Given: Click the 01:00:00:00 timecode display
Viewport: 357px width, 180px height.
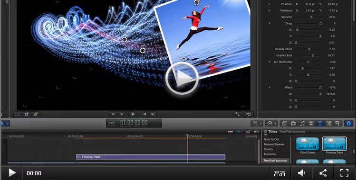Looking at the screenshot, I should pyautogui.click(x=134, y=123).
